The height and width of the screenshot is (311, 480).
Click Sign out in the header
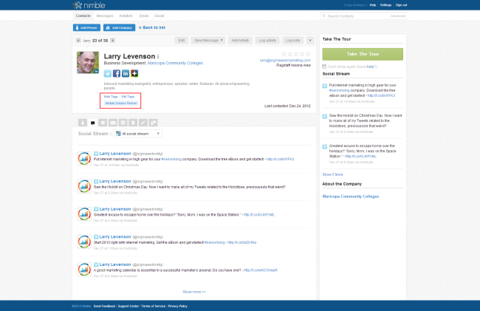click(x=401, y=5)
